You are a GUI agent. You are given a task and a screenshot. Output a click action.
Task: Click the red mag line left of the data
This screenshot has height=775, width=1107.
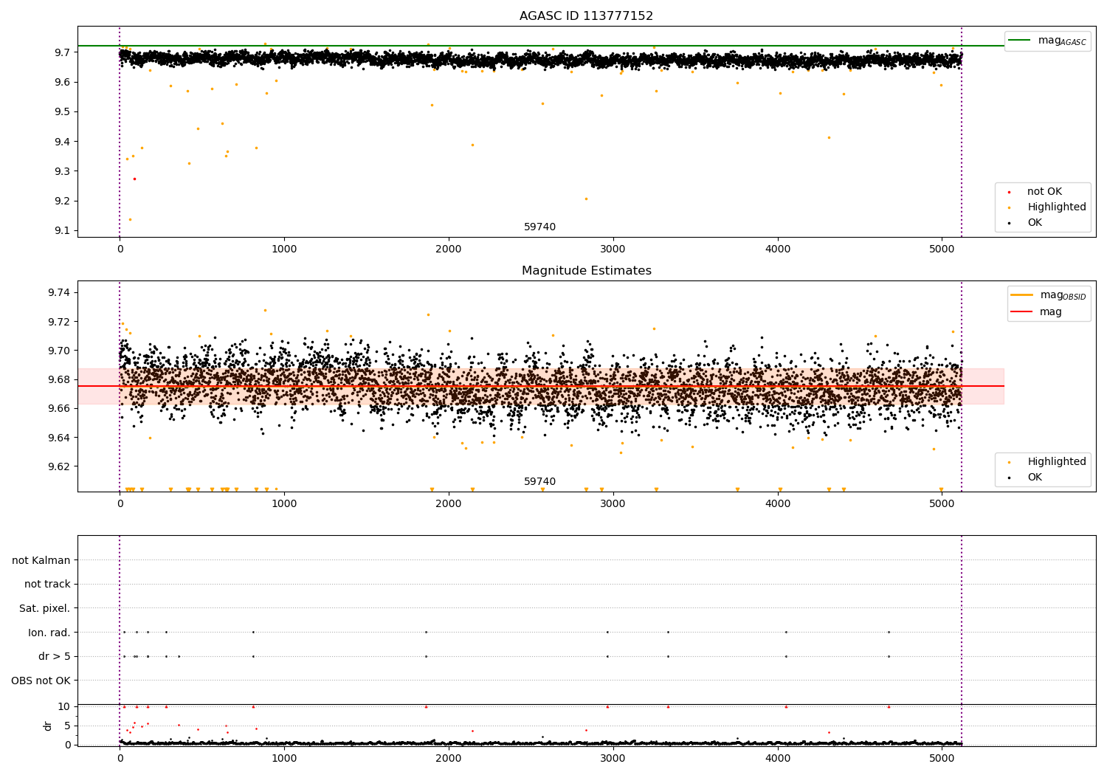pyautogui.click(x=97, y=386)
